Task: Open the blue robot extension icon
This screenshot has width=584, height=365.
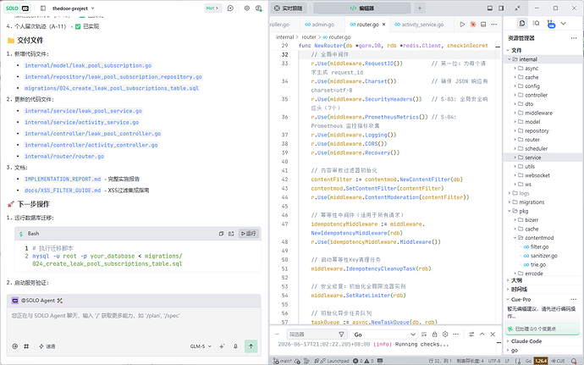Action: 551,24
